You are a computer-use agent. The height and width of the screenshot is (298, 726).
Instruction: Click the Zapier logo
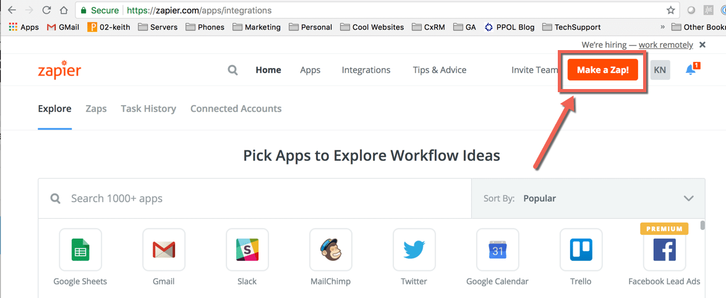pyautogui.click(x=59, y=69)
